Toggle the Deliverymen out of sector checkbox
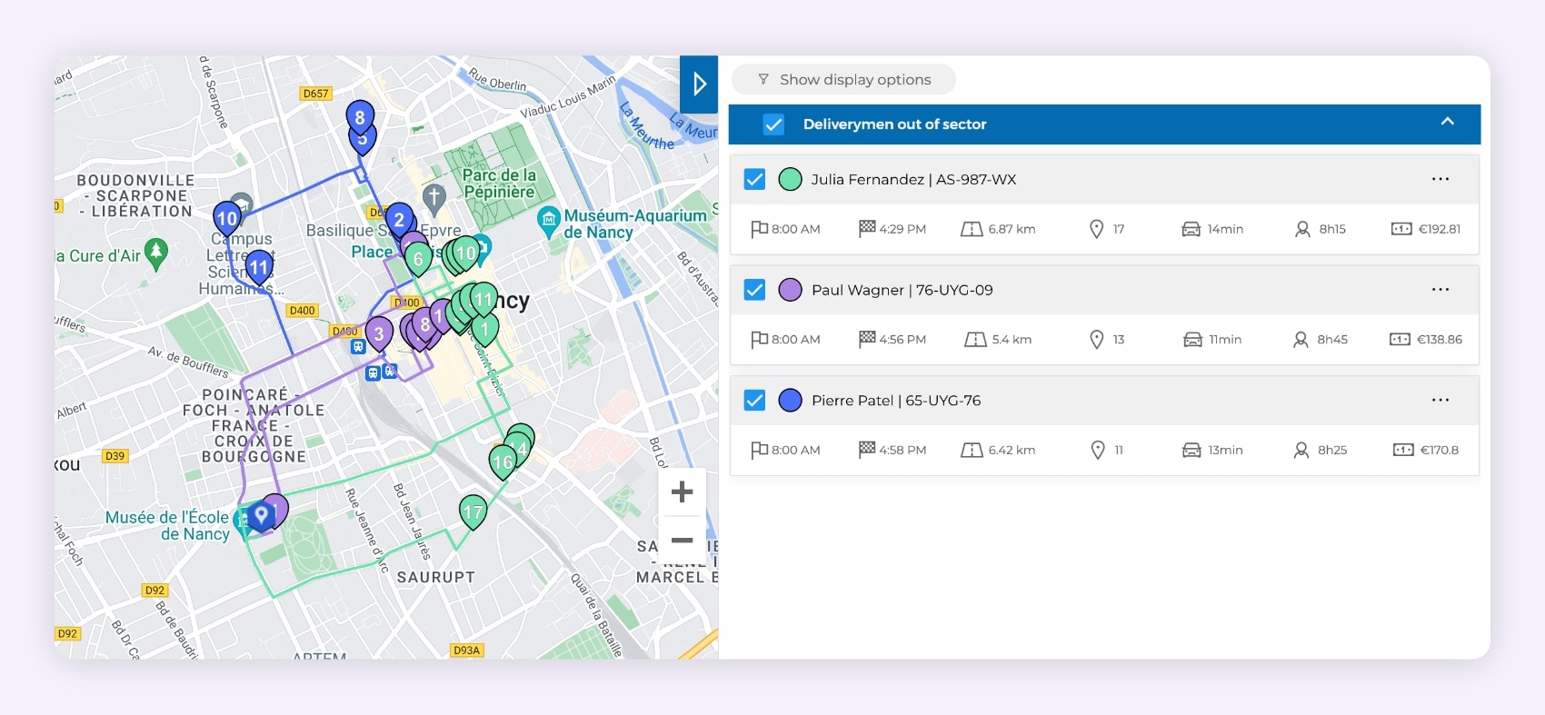1545x715 pixels. [773, 124]
